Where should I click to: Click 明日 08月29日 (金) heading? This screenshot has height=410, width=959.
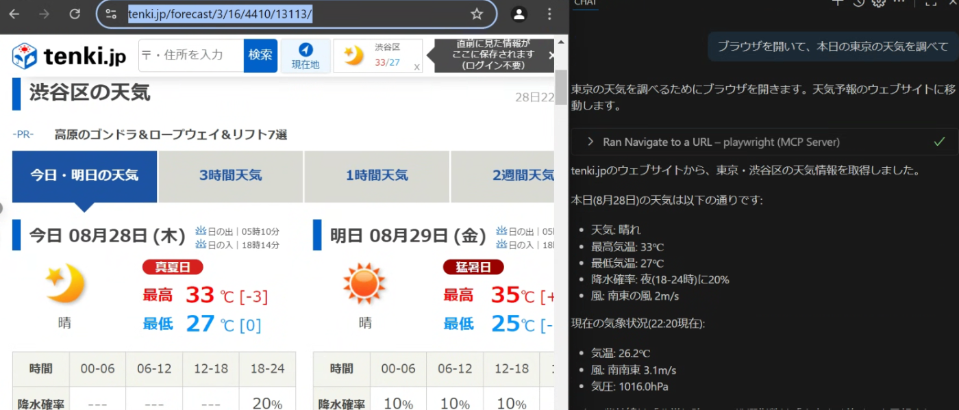[408, 236]
